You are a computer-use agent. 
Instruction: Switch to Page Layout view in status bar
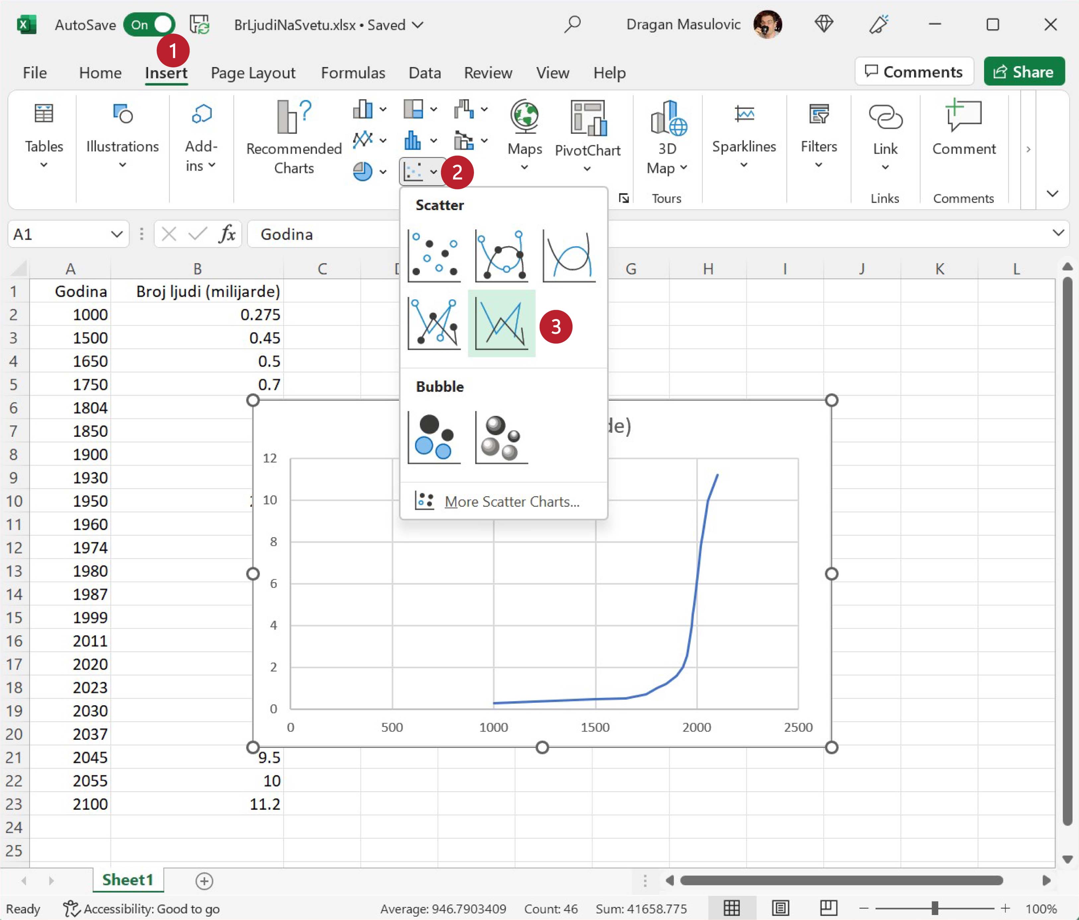click(780, 908)
